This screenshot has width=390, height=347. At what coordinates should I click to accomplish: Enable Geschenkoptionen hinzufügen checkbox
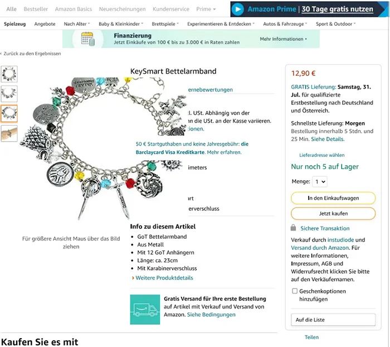pos(295,291)
